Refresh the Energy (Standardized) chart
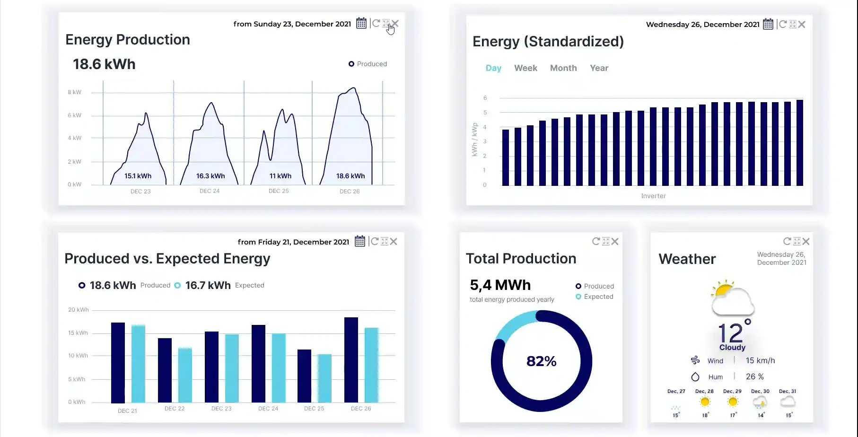The image size is (858, 437). tap(783, 24)
